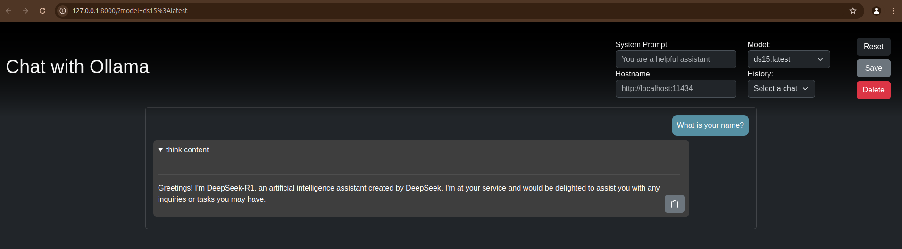Viewport: 902px width, 249px height.
Task: Click the Chat with Ollama heading
Action: point(77,67)
